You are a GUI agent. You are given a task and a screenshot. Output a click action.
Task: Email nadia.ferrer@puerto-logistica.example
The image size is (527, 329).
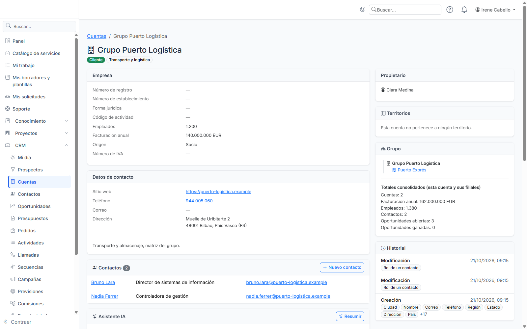click(x=288, y=296)
